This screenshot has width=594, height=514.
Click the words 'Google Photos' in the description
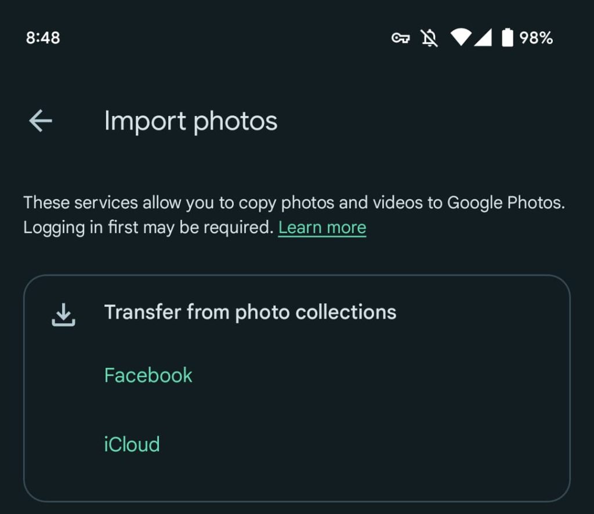pos(505,203)
